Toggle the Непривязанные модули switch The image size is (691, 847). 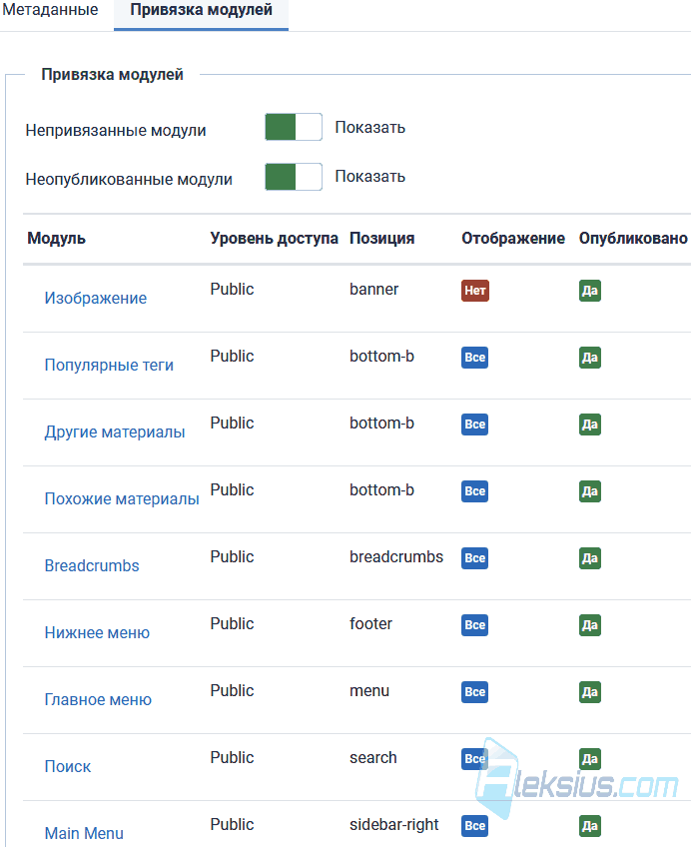pos(294,127)
